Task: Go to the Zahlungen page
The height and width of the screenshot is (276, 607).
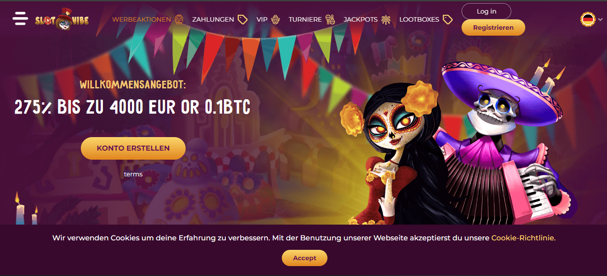Action: click(213, 19)
